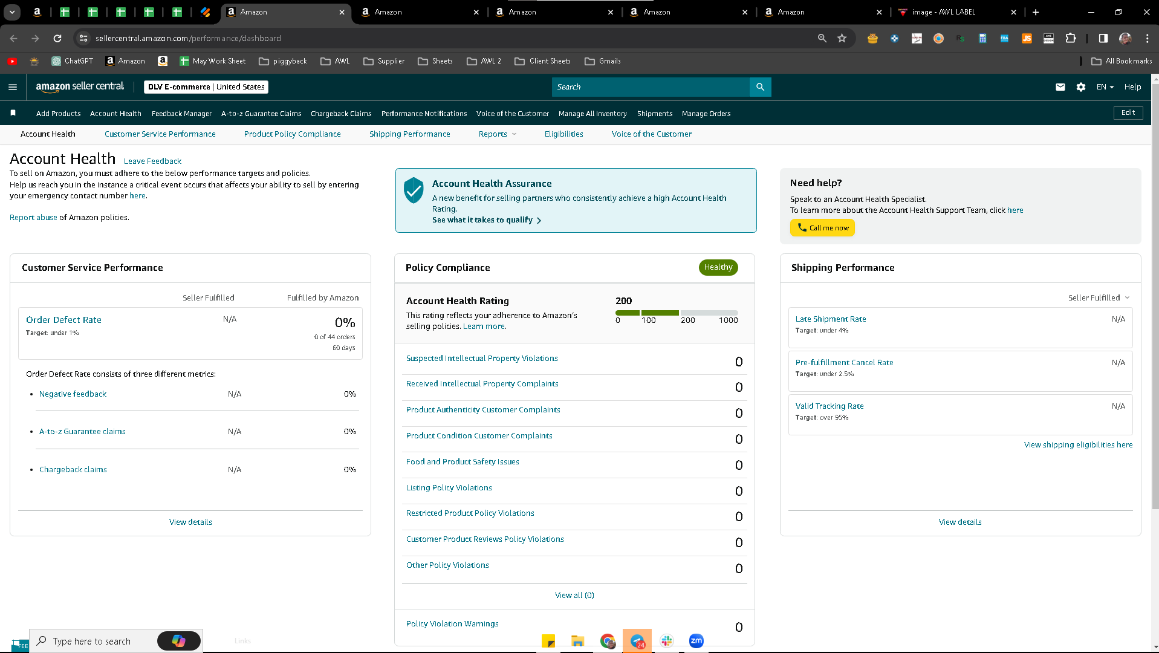This screenshot has width=1159, height=653.
Task: Open the Chrome extensions puzzle icon
Action: (1071, 38)
